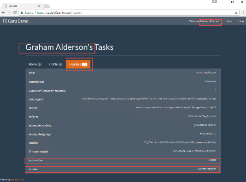Viewport: 246px width, 182px height.
Task: Reload the page with the refresh icon
Action: click(x=15, y=13)
